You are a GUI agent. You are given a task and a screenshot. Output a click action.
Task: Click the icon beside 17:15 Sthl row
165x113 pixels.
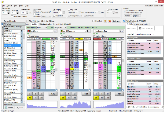click(x=22, y=95)
